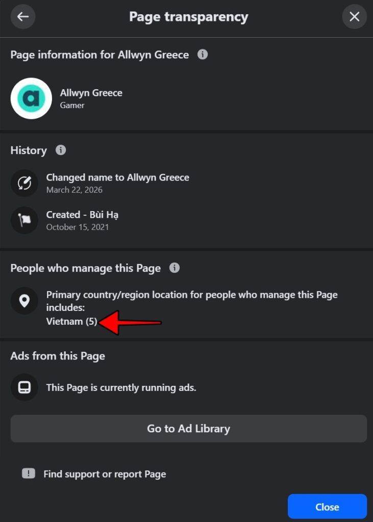Open Find support or report Page

coord(105,474)
